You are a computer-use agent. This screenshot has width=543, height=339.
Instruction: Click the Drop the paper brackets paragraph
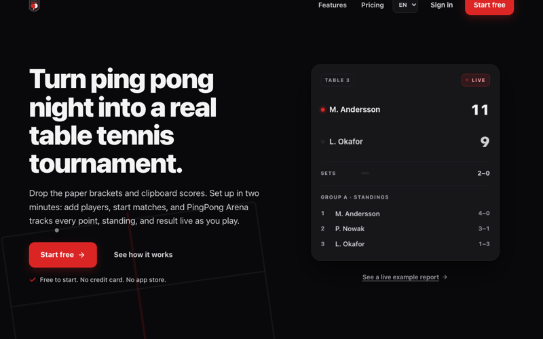point(144,207)
